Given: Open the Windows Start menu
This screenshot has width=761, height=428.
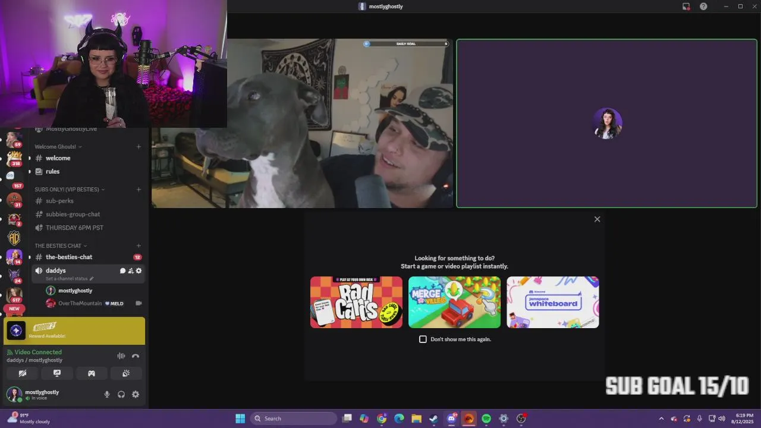Looking at the screenshot, I should coord(240,418).
